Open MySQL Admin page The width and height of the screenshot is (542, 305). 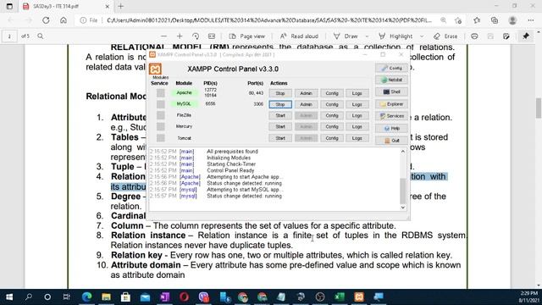307,104
